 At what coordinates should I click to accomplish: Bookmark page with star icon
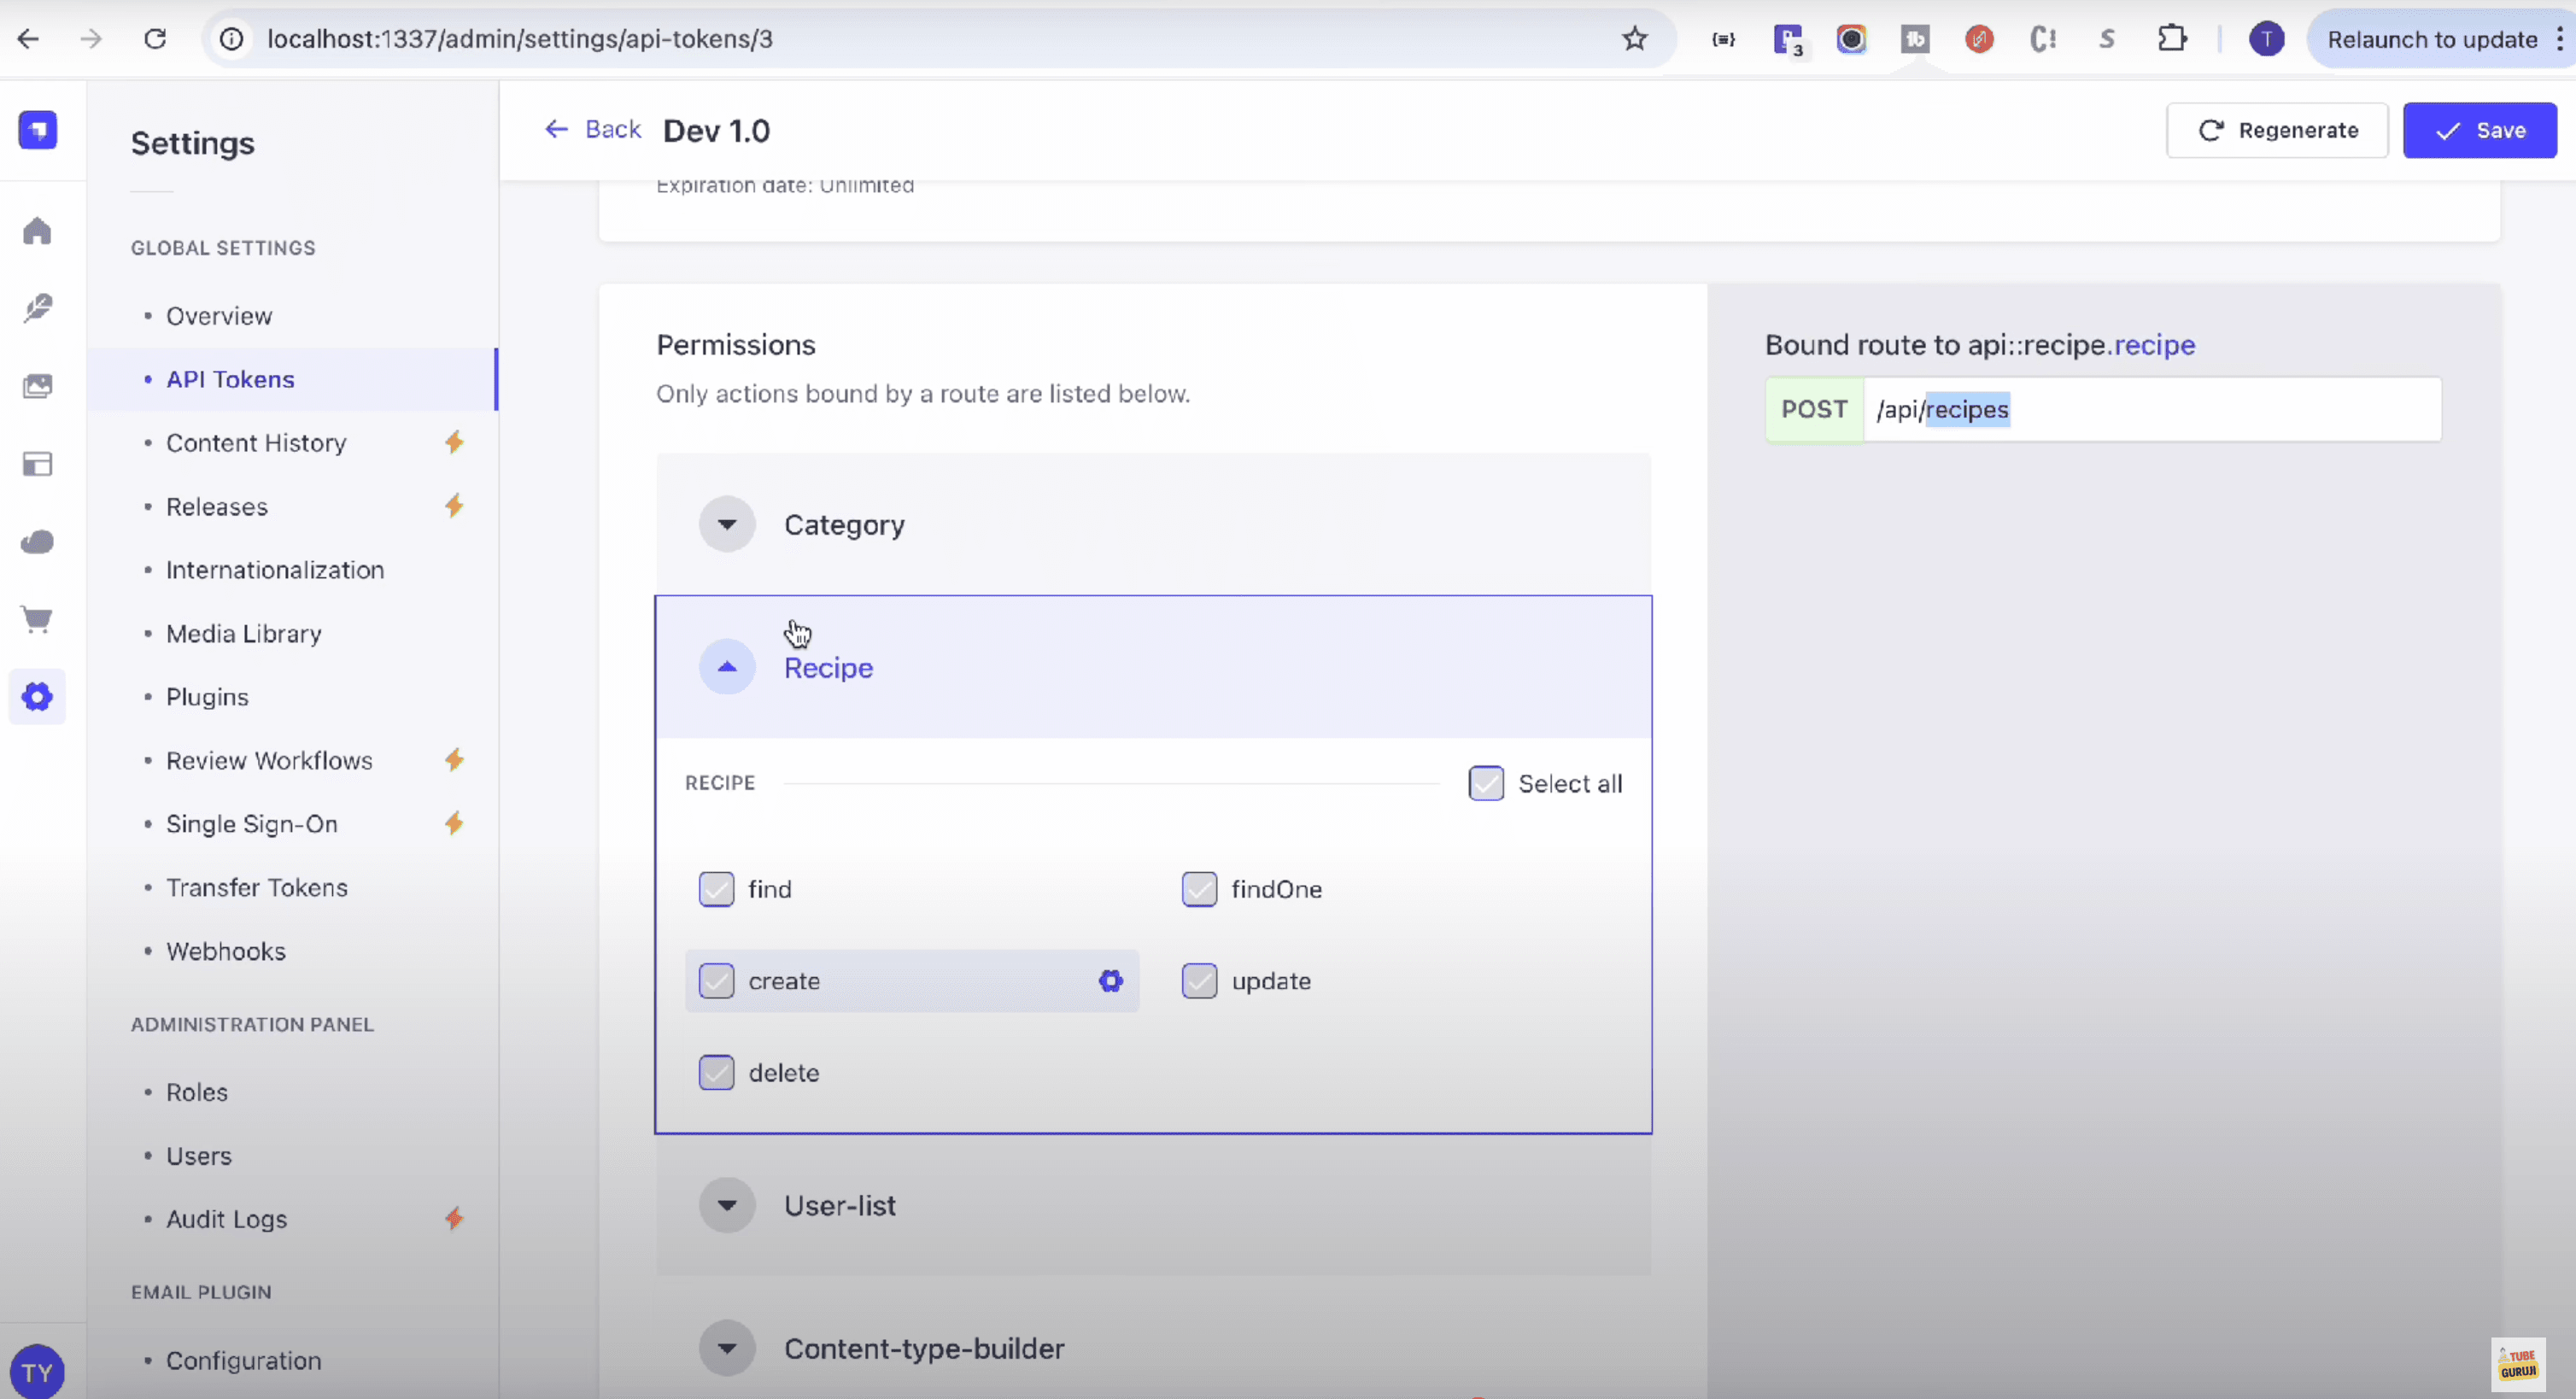click(1635, 39)
